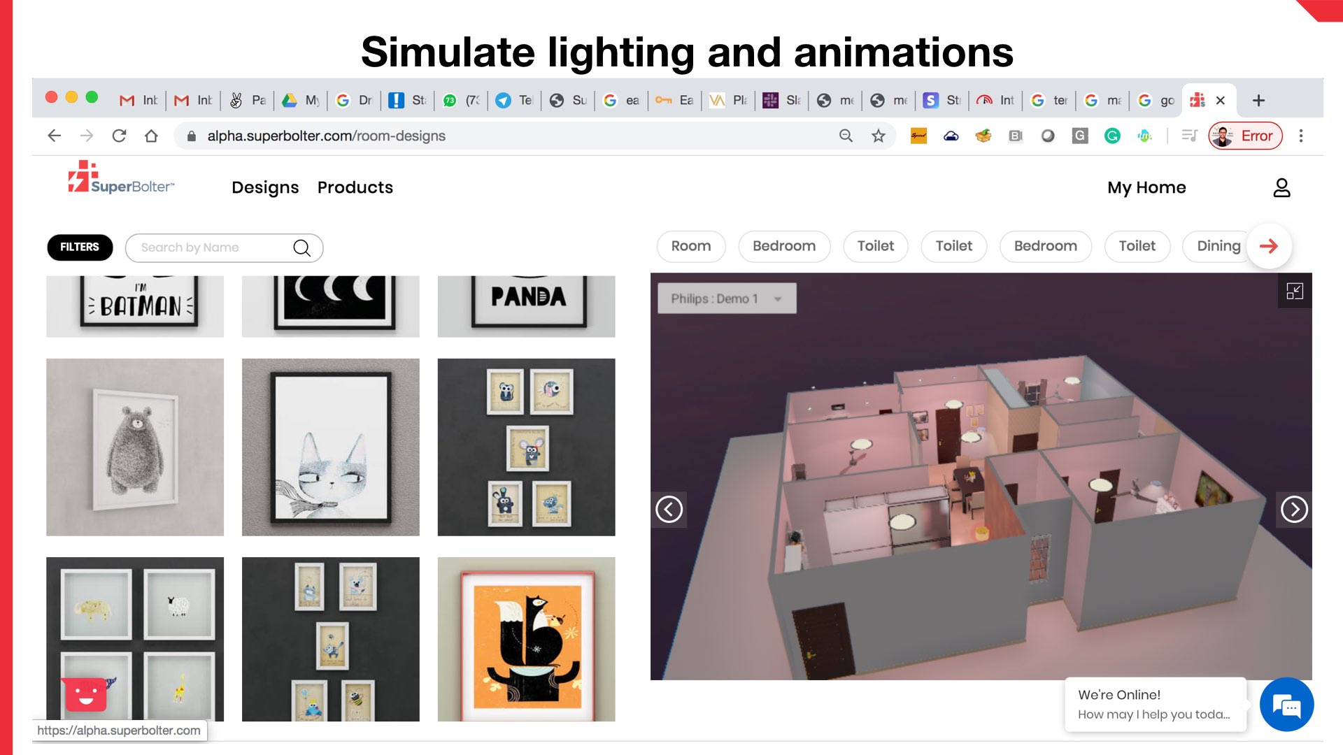Select the Room tag chip

[x=690, y=246]
